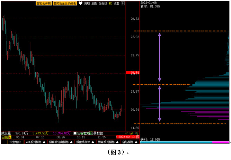Switch to the 资金组合 tab
Screen dimensions: 231x160
[15, 142]
